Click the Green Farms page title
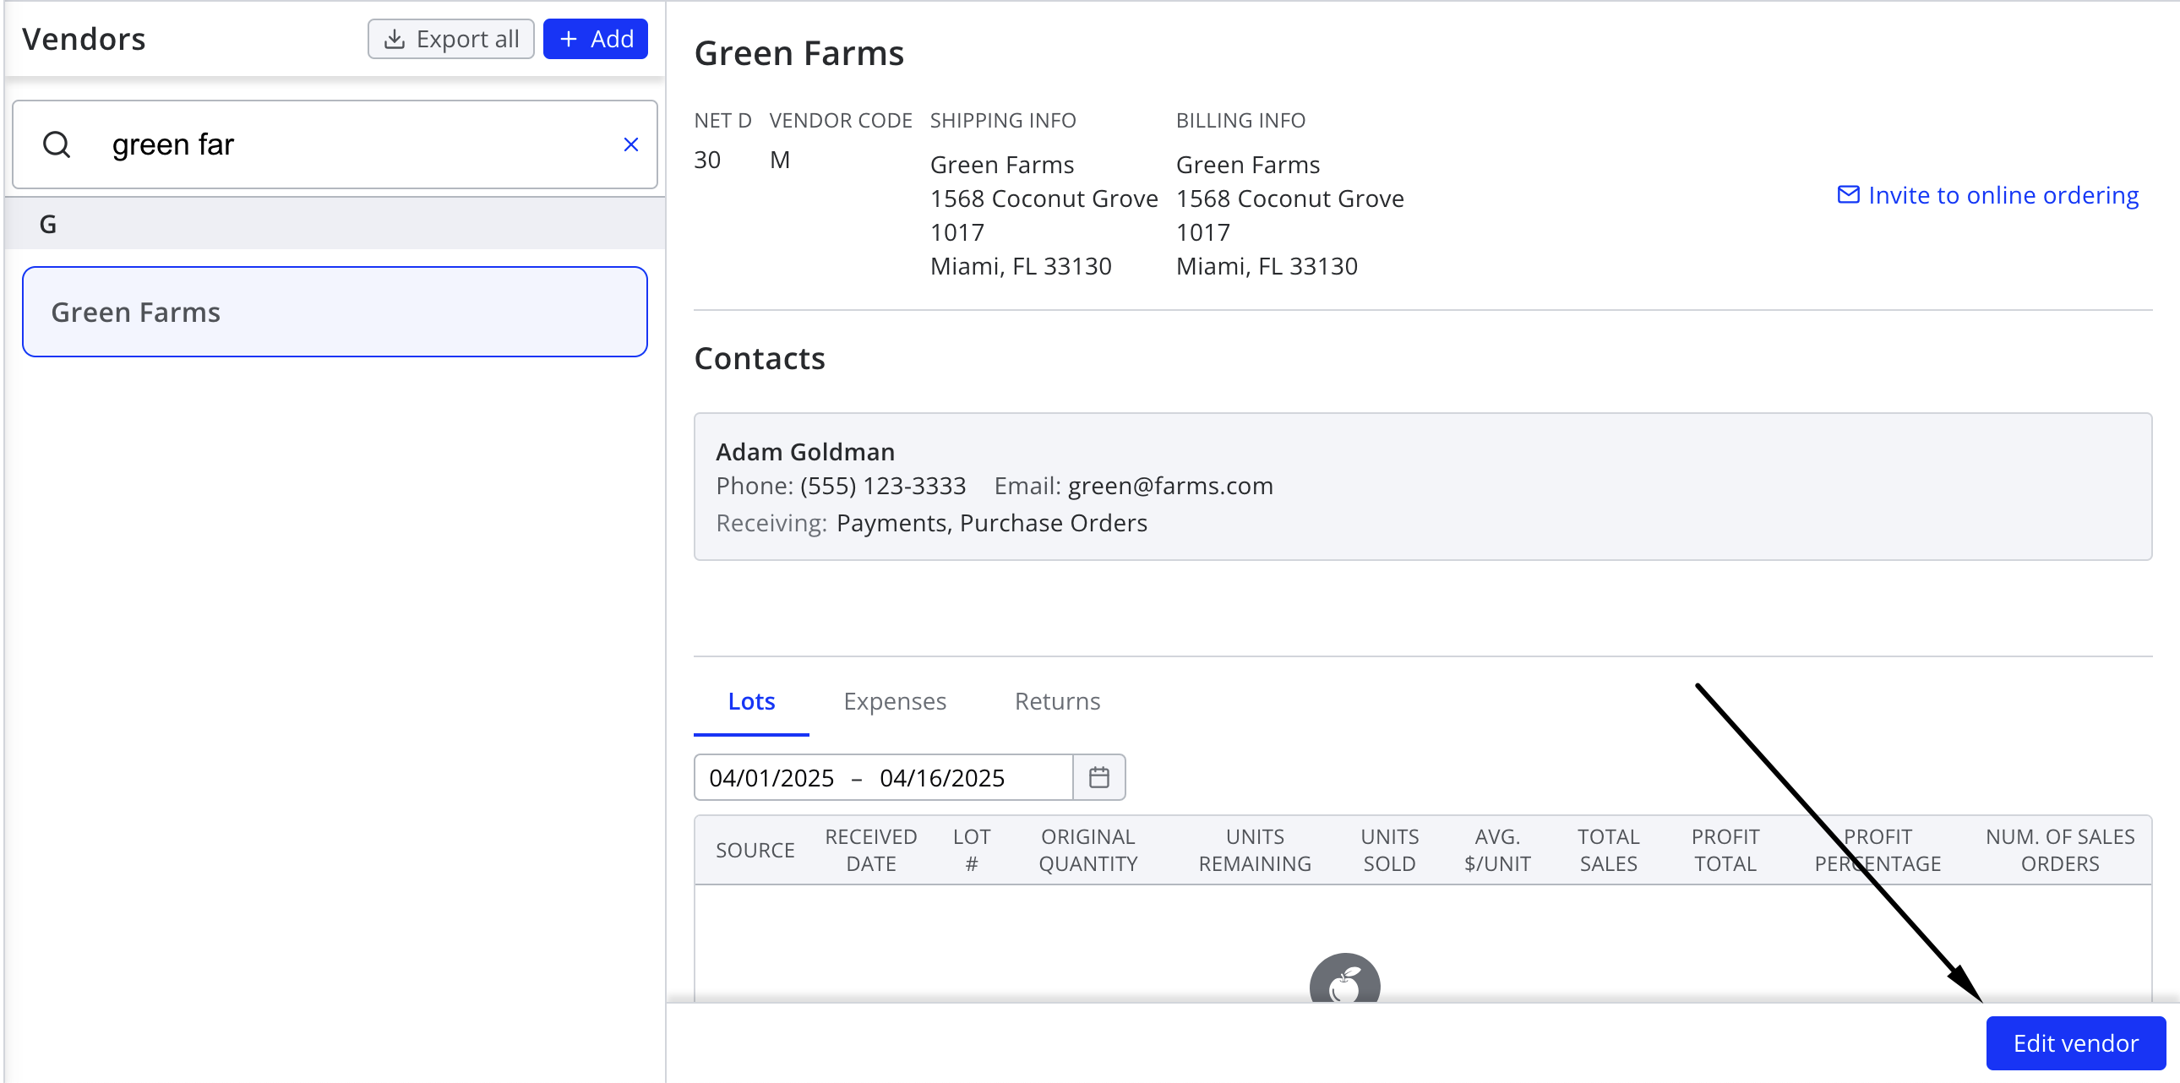The width and height of the screenshot is (2180, 1083). click(798, 53)
